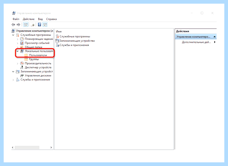Collapse the Локальные пользователи node
Screen dimensions: 228x166
17,51
